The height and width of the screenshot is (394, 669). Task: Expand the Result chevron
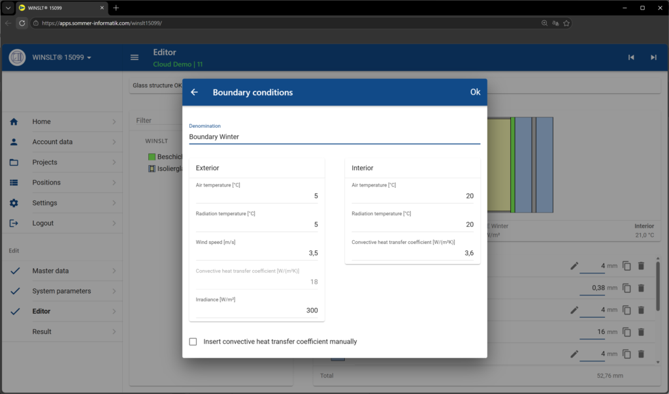[114, 331]
